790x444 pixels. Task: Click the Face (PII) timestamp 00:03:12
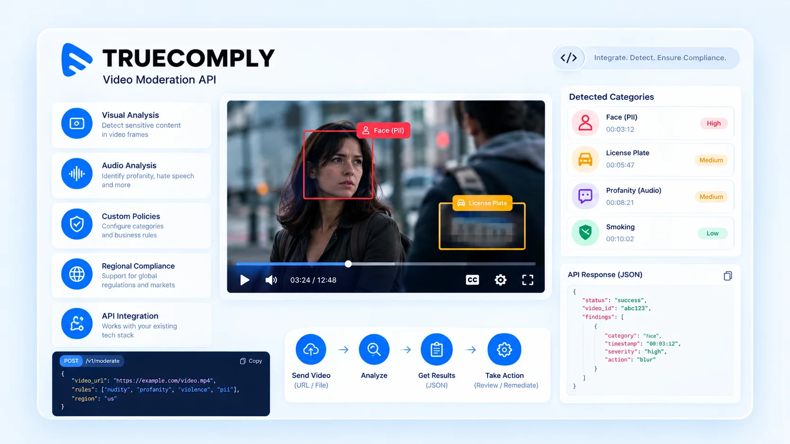pyautogui.click(x=620, y=129)
